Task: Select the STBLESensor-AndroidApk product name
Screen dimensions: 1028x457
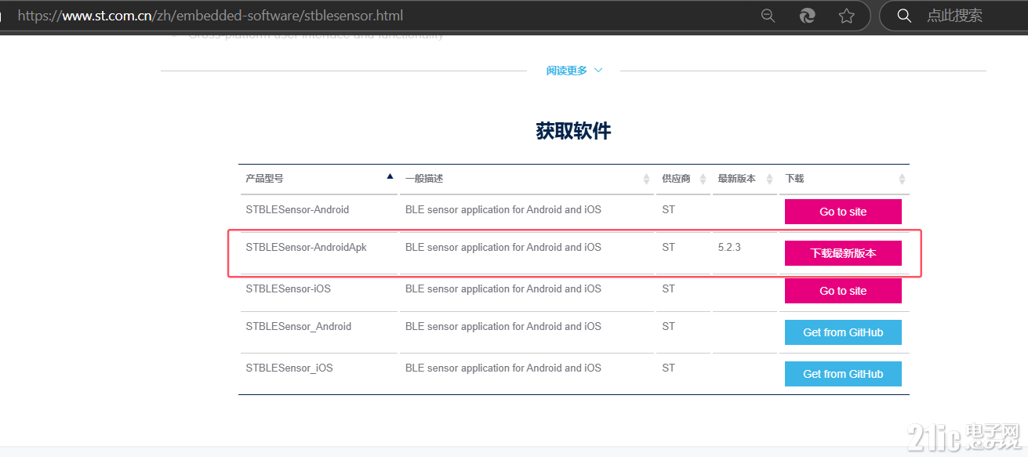Action: [306, 247]
